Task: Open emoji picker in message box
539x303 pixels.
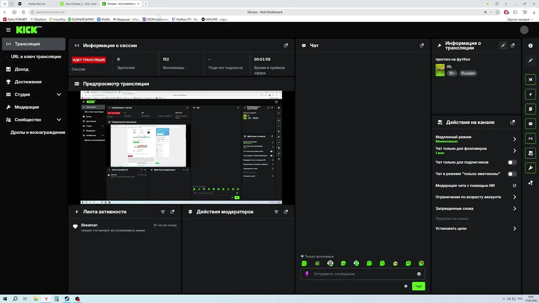Action: [419, 274]
